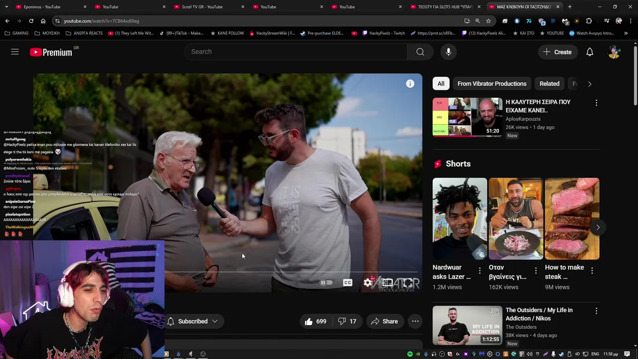Open the account avatar menu

click(x=615, y=52)
